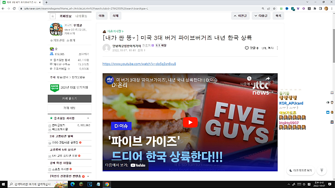
Task: Click the blue circular play extension icon
Action: point(287,8)
